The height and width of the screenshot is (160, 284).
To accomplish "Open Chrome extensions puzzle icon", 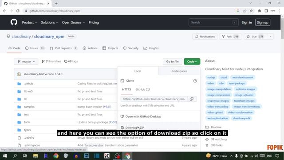I will click(259, 11).
